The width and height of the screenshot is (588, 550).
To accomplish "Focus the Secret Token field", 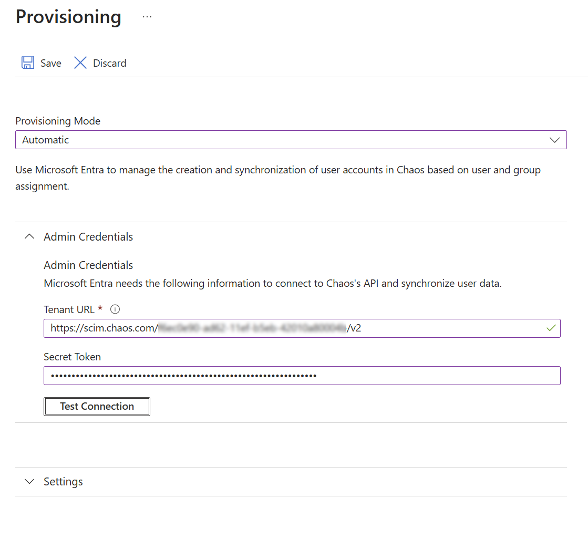I will pos(302,376).
